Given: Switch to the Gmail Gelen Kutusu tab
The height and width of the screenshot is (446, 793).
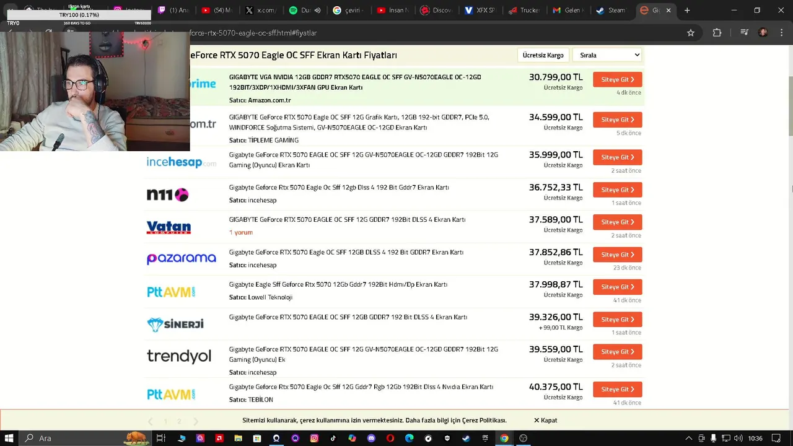Looking at the screenshot, I should pos(567,10).
